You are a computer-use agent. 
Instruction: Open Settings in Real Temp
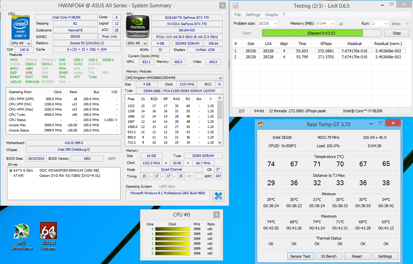point(385,256)
